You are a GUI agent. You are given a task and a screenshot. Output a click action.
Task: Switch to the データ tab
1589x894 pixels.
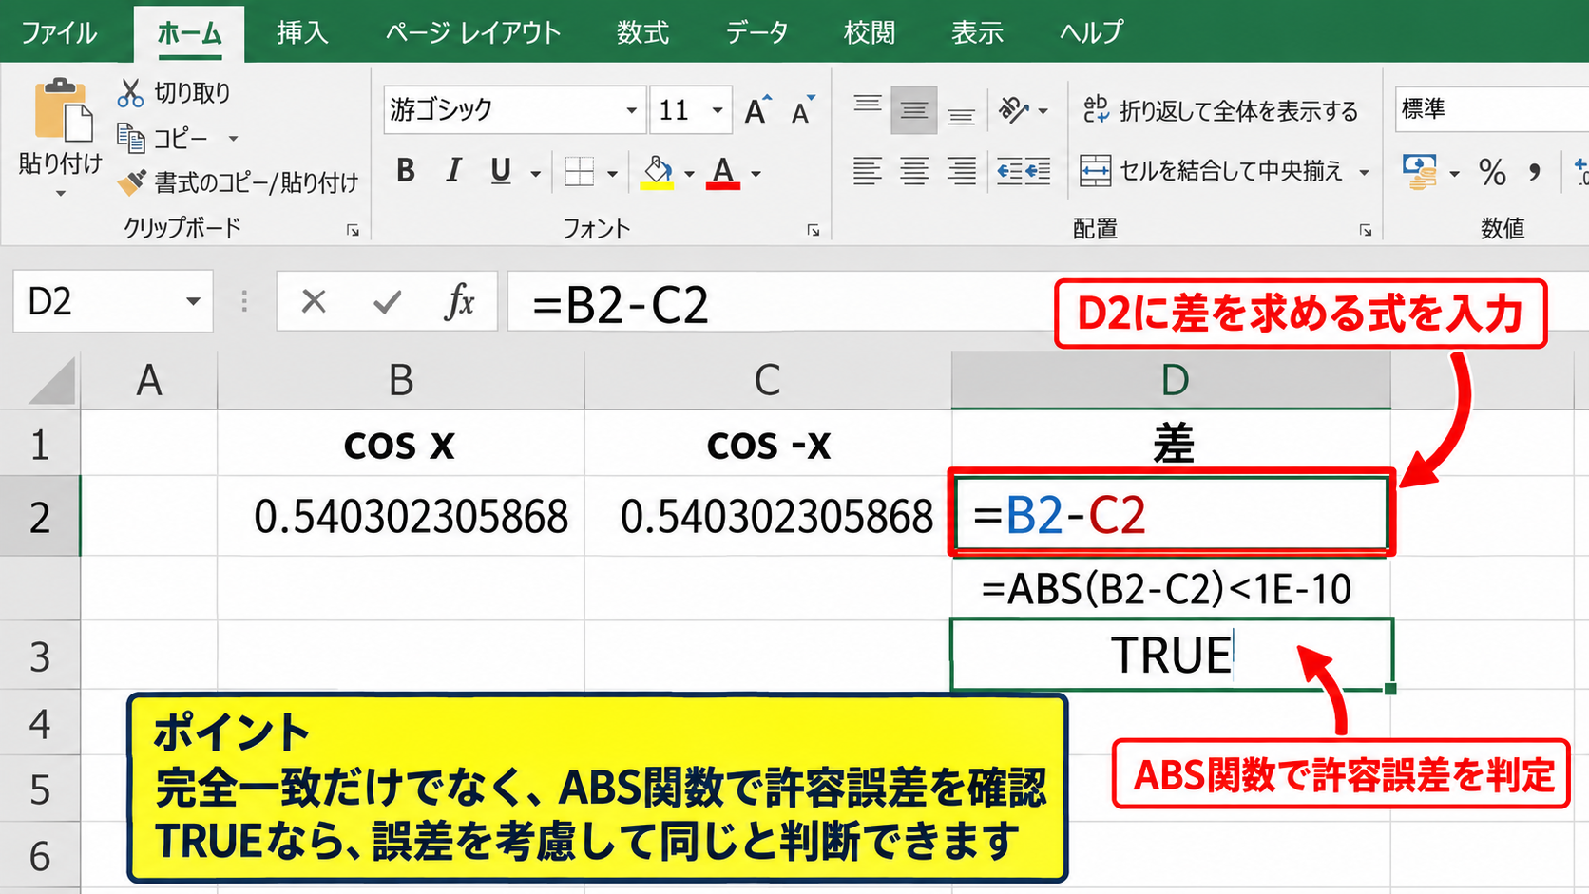pos(757,32)
